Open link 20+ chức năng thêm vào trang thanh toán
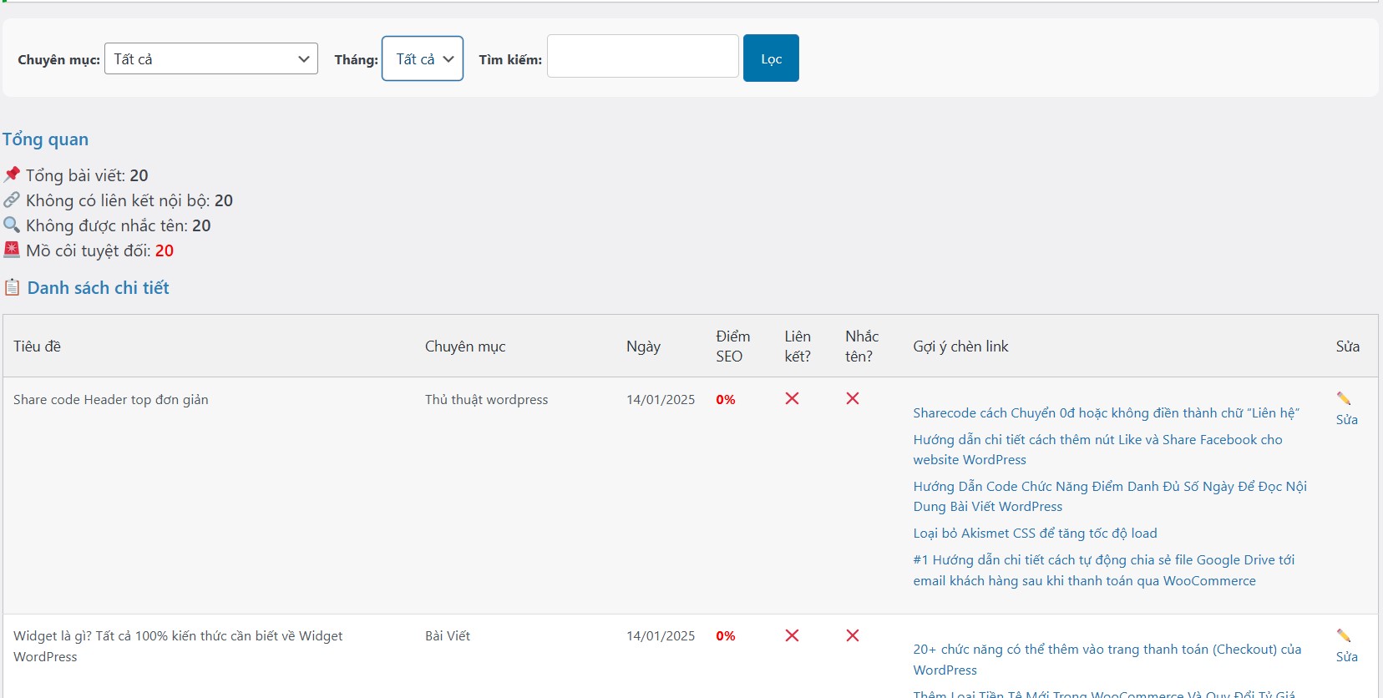 pos(1107,660)
